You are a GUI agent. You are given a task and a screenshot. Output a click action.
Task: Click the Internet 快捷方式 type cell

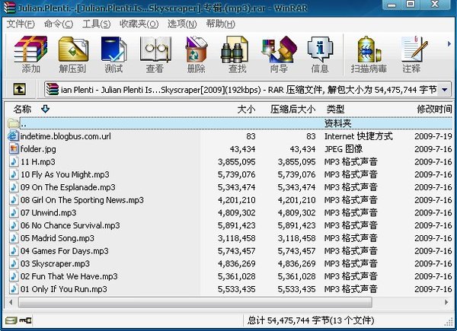[359, 136]
